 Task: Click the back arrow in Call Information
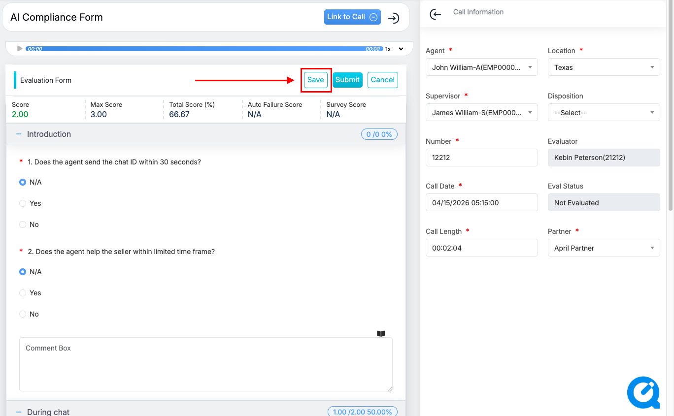tap(435, 14)
